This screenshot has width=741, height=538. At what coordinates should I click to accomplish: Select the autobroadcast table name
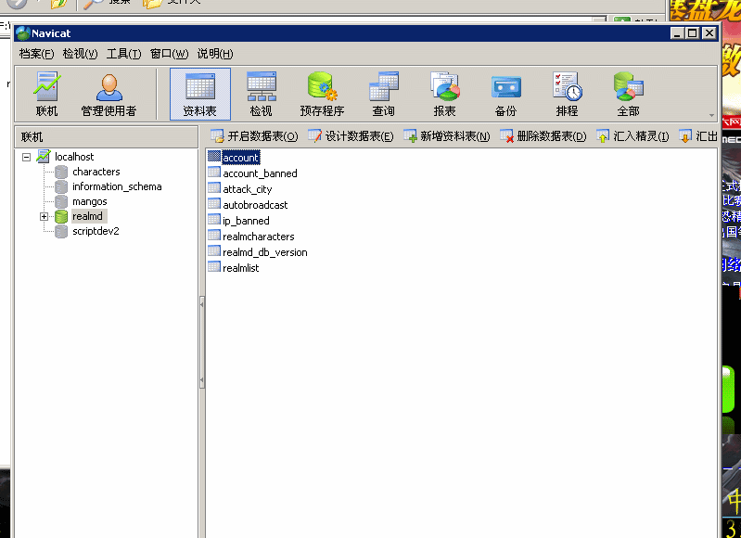pyautogui.click(x=255, y=205)
